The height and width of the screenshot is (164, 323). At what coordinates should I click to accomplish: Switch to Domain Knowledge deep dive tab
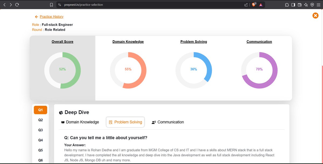point(80,122)
